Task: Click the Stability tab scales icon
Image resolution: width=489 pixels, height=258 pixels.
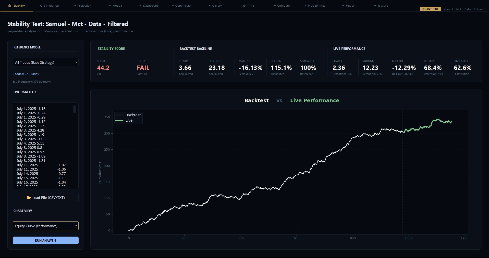Action: pos(10,6)
